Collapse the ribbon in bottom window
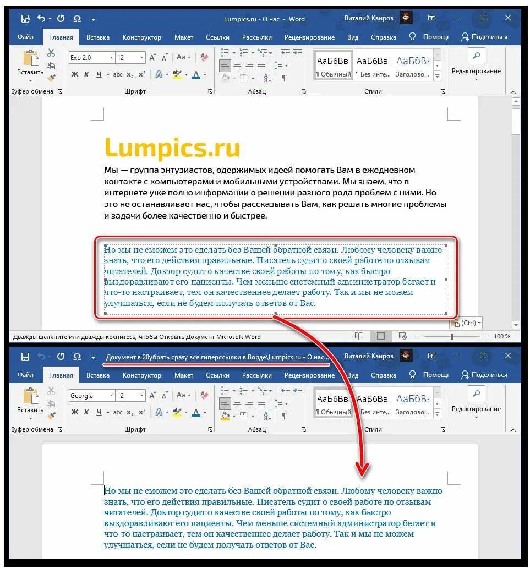Screen dimensions: 530x568 [x=513, y=430]
